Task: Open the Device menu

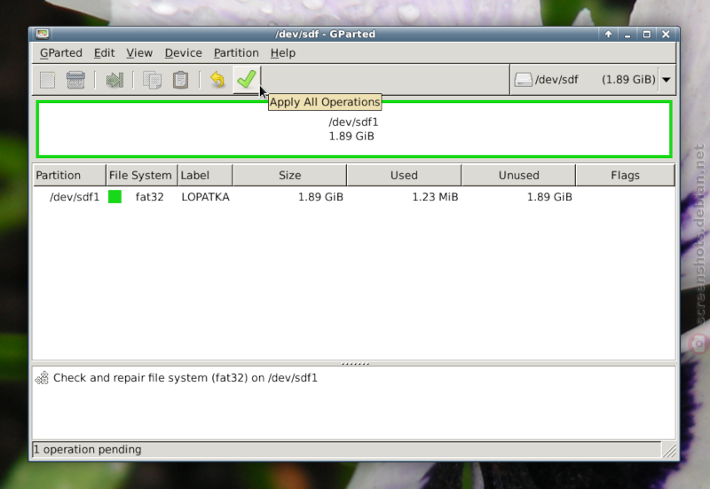Action: 184,53
